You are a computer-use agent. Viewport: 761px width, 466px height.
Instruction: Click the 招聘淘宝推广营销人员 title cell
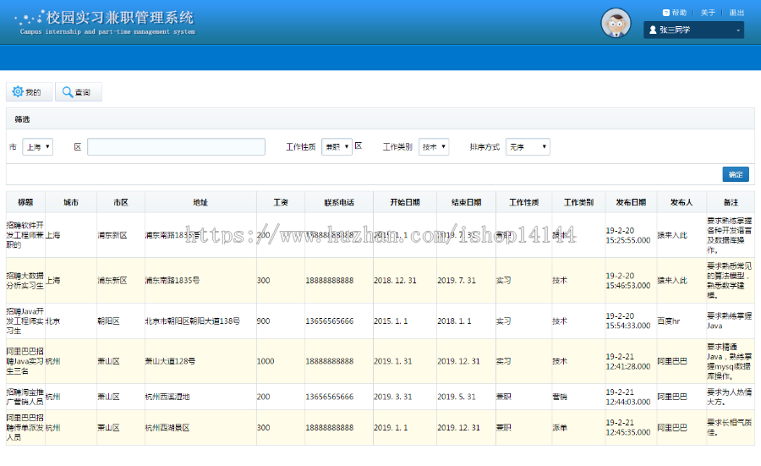[25, 397]
